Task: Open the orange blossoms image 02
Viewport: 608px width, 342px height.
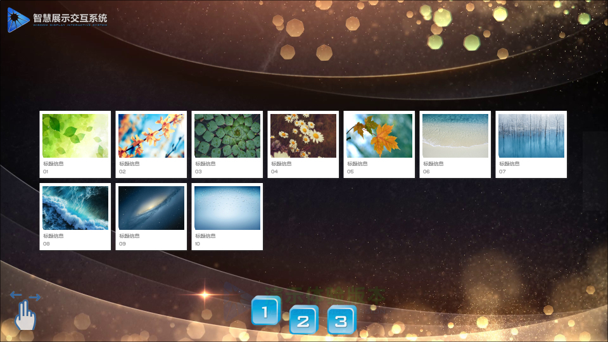Action: [151, 136]
